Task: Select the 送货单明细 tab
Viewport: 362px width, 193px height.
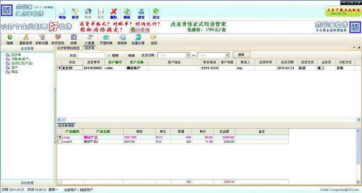Action: pos(66,126)
